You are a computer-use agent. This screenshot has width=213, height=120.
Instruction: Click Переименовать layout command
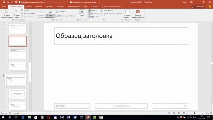(28, 14)
